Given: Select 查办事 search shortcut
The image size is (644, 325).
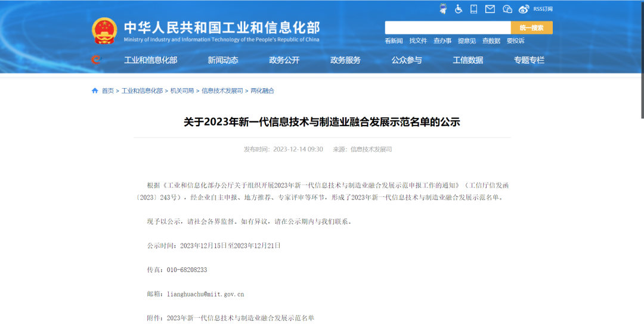Looking at the screenshot, I should point(442,40).
